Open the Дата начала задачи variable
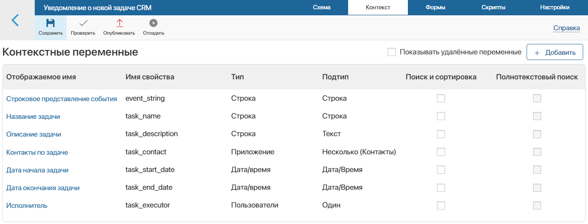Image resolution: width=588 pixels, height=224 pixels. pos(38,170)
